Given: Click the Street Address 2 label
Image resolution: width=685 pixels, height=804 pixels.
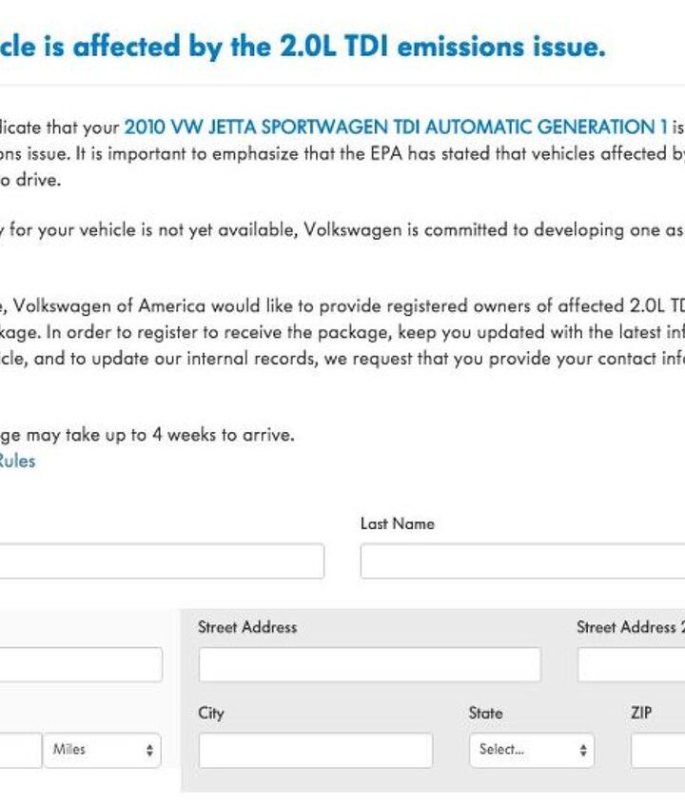Looking at the screenshot, I should click(630, 627).
